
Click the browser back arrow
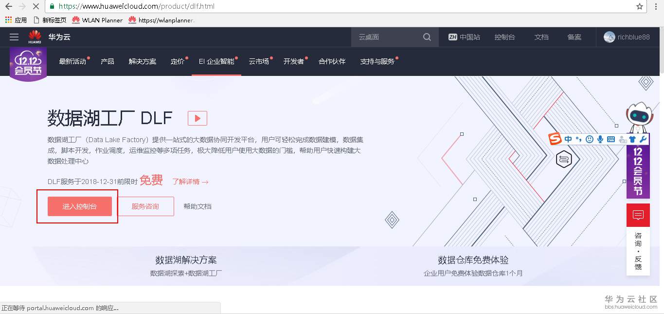pyautogui.click(x=8, y=7)
